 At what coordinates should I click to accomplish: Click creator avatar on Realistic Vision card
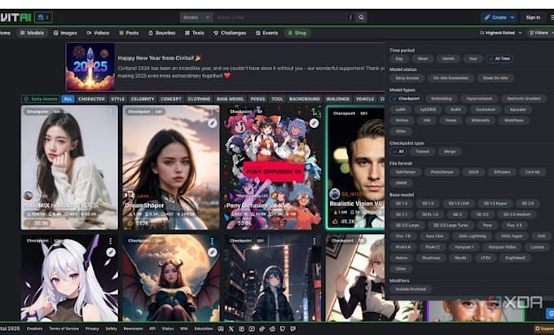[x=334, y=194]
